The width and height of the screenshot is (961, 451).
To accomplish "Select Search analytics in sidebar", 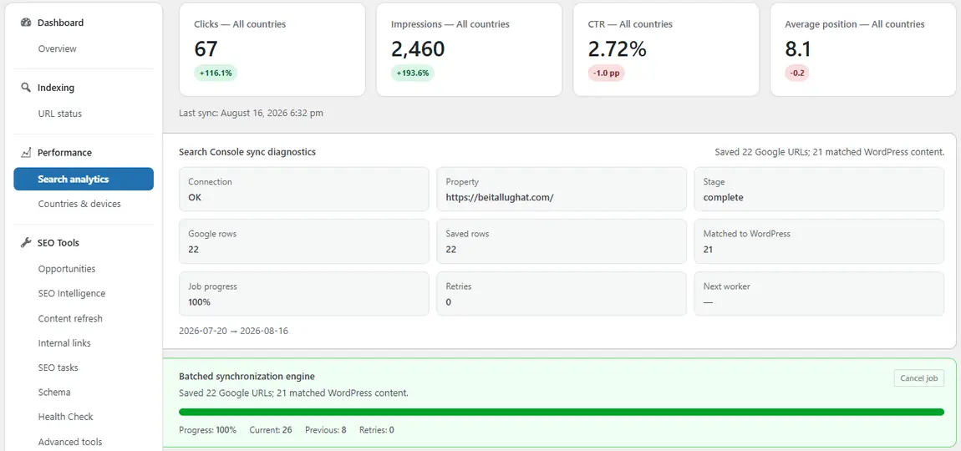I will [x=84, y=179].
